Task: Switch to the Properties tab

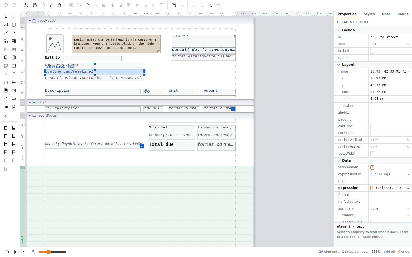Action: coord(347,14)
